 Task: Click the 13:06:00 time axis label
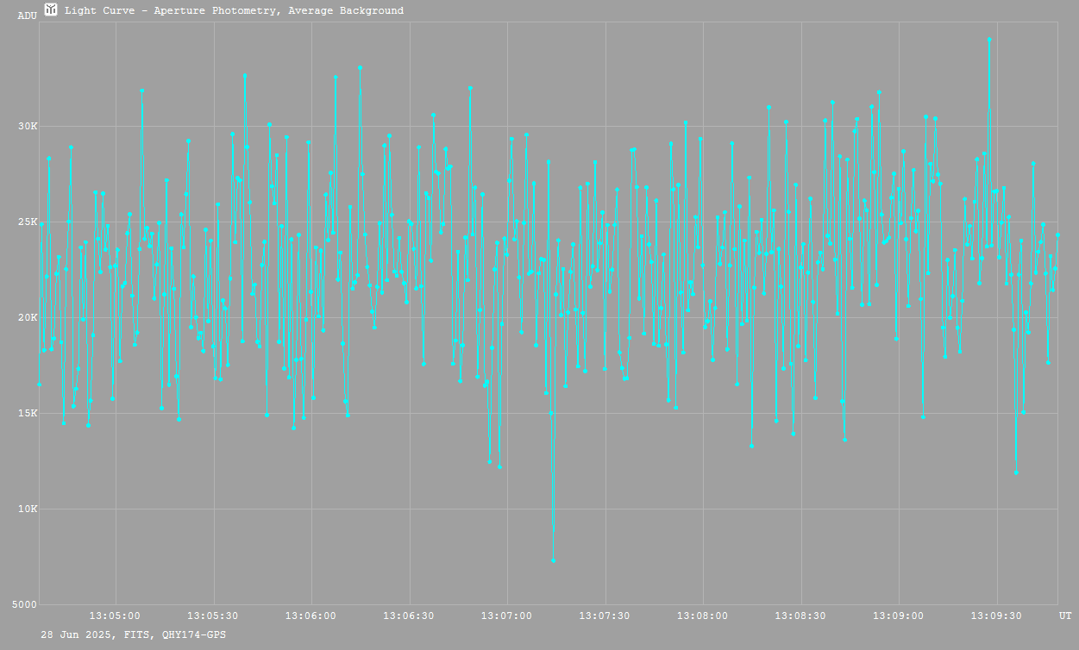click(311, 616)
